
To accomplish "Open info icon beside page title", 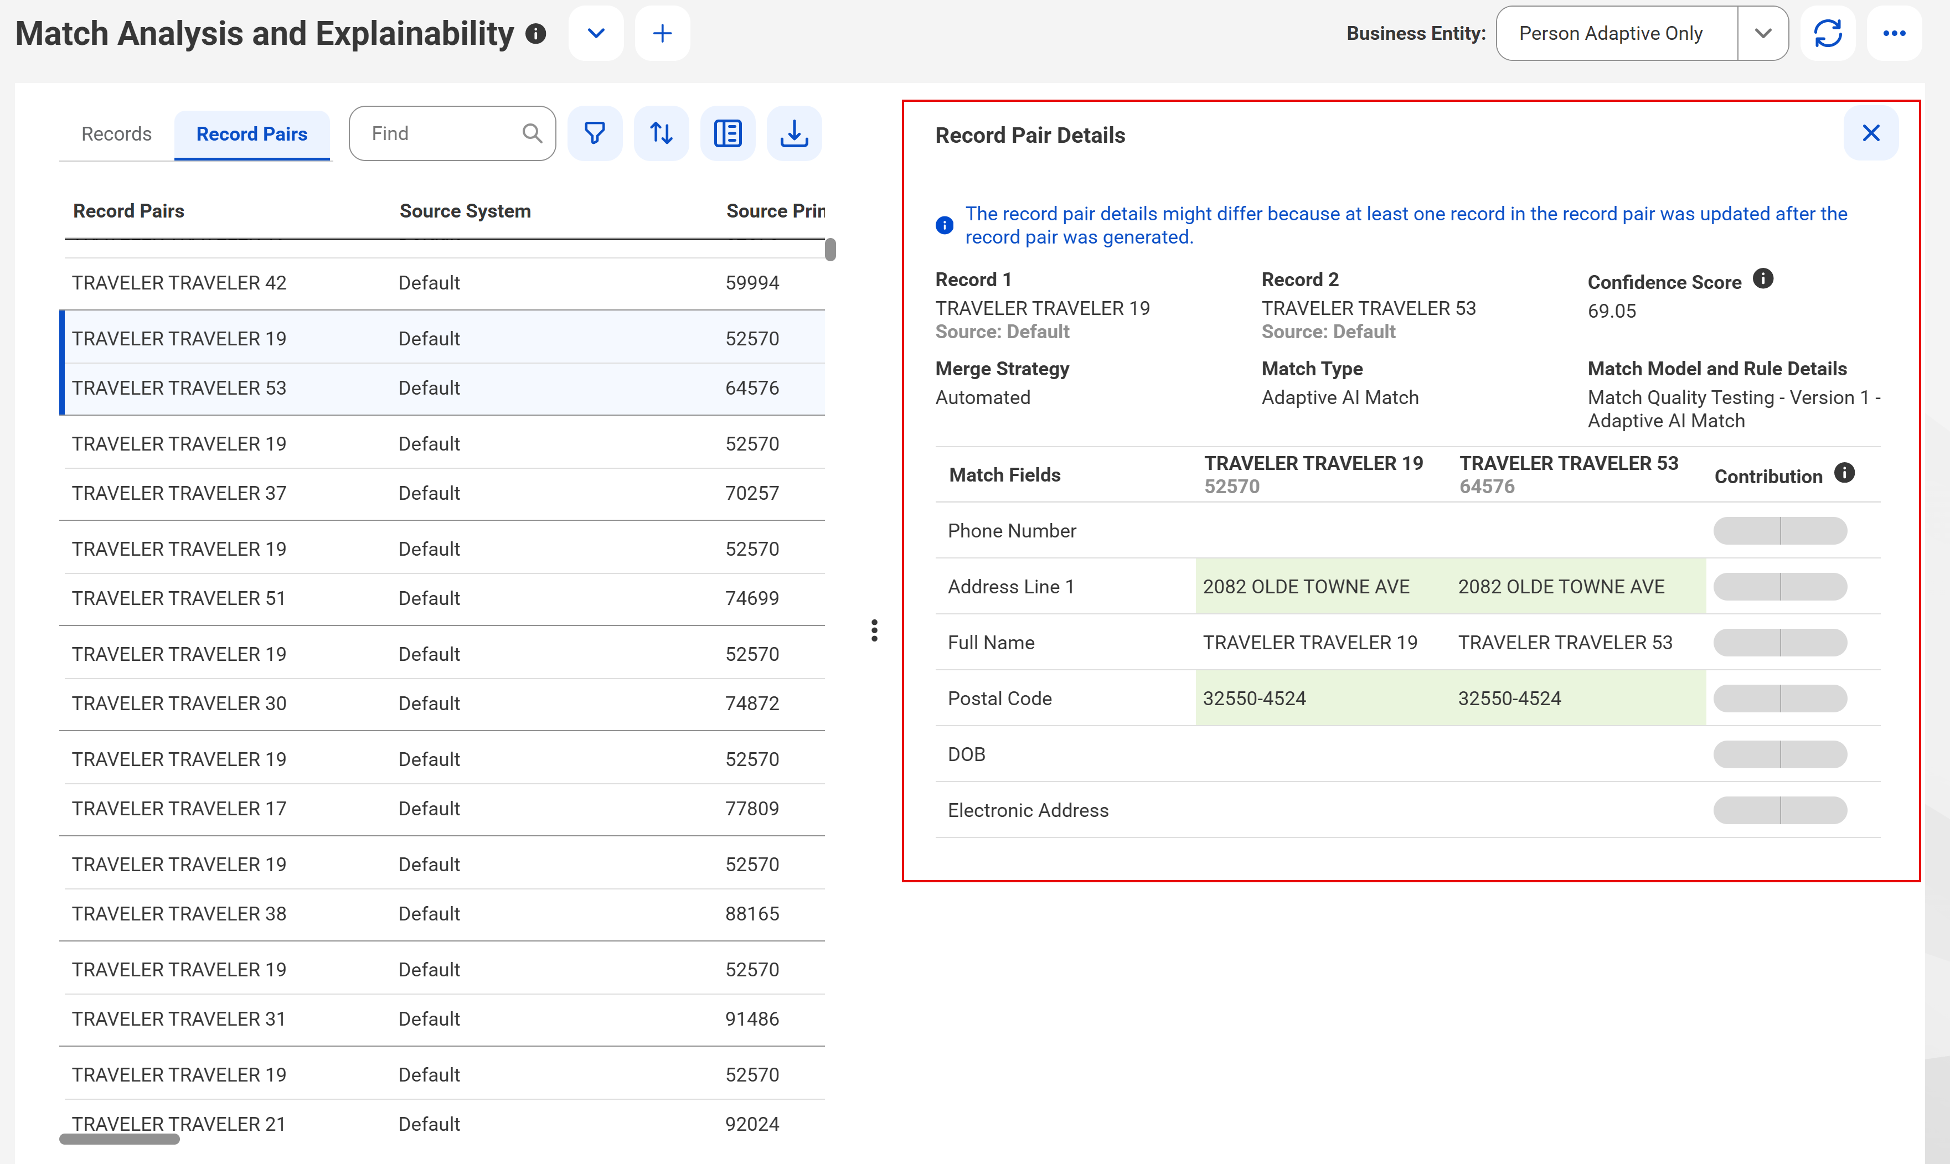I will pos(536,34).
